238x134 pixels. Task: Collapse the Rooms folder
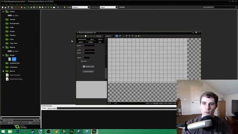(x=3, y=55)
